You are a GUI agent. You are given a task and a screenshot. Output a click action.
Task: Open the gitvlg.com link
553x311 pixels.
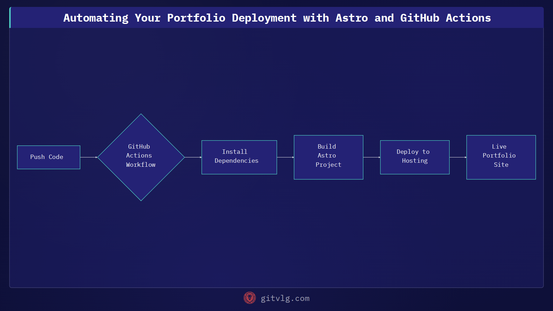click(285, 298)
